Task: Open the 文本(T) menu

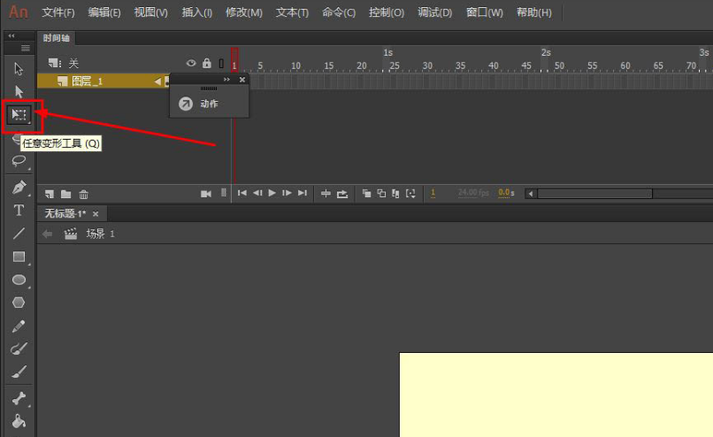Action: point(292,12)
